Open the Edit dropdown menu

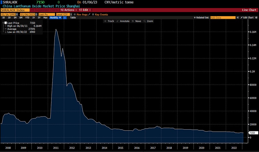point(85,10)
